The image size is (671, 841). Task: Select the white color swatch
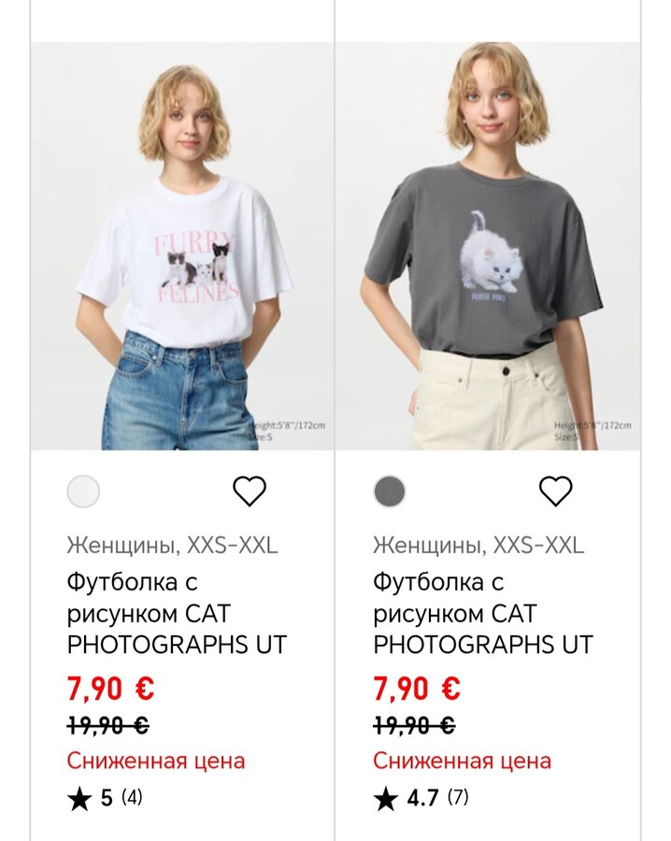(83, 492)
